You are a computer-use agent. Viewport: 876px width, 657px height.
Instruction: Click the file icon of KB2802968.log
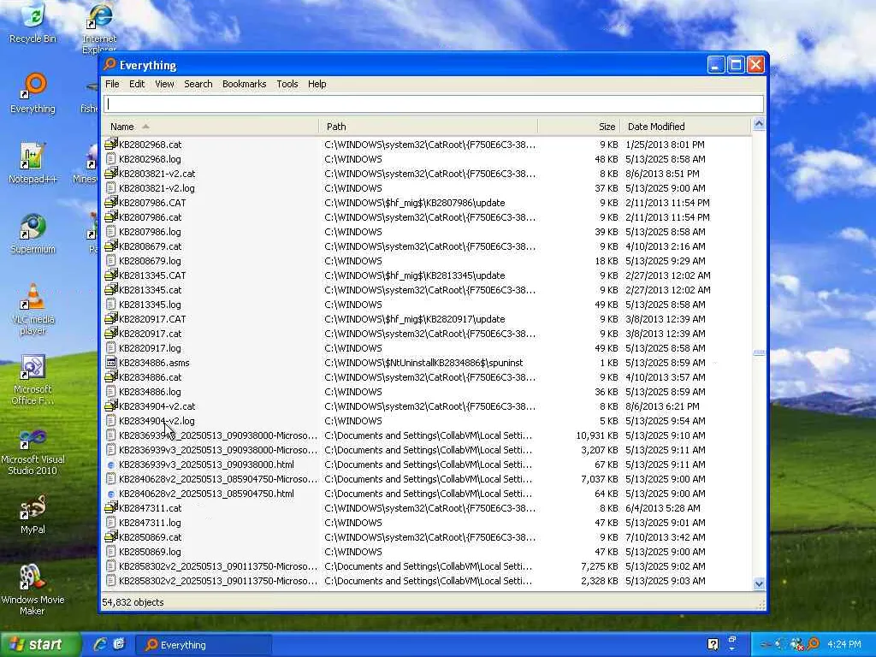[111, 158]
